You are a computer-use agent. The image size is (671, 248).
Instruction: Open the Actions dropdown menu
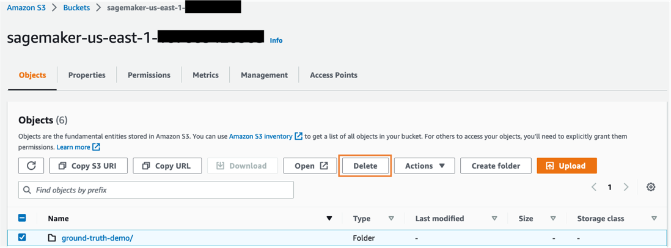click(x=425, y=166)
